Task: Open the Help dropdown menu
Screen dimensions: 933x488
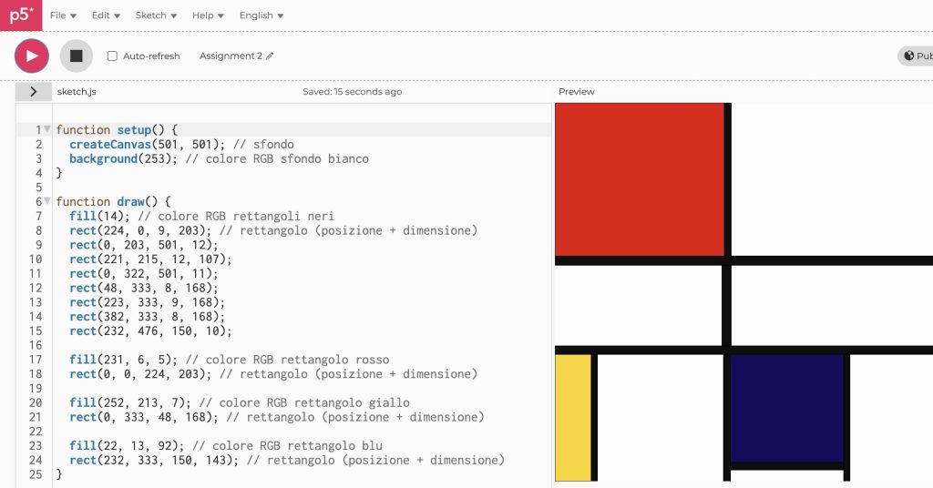Action: tap(208, 15)
